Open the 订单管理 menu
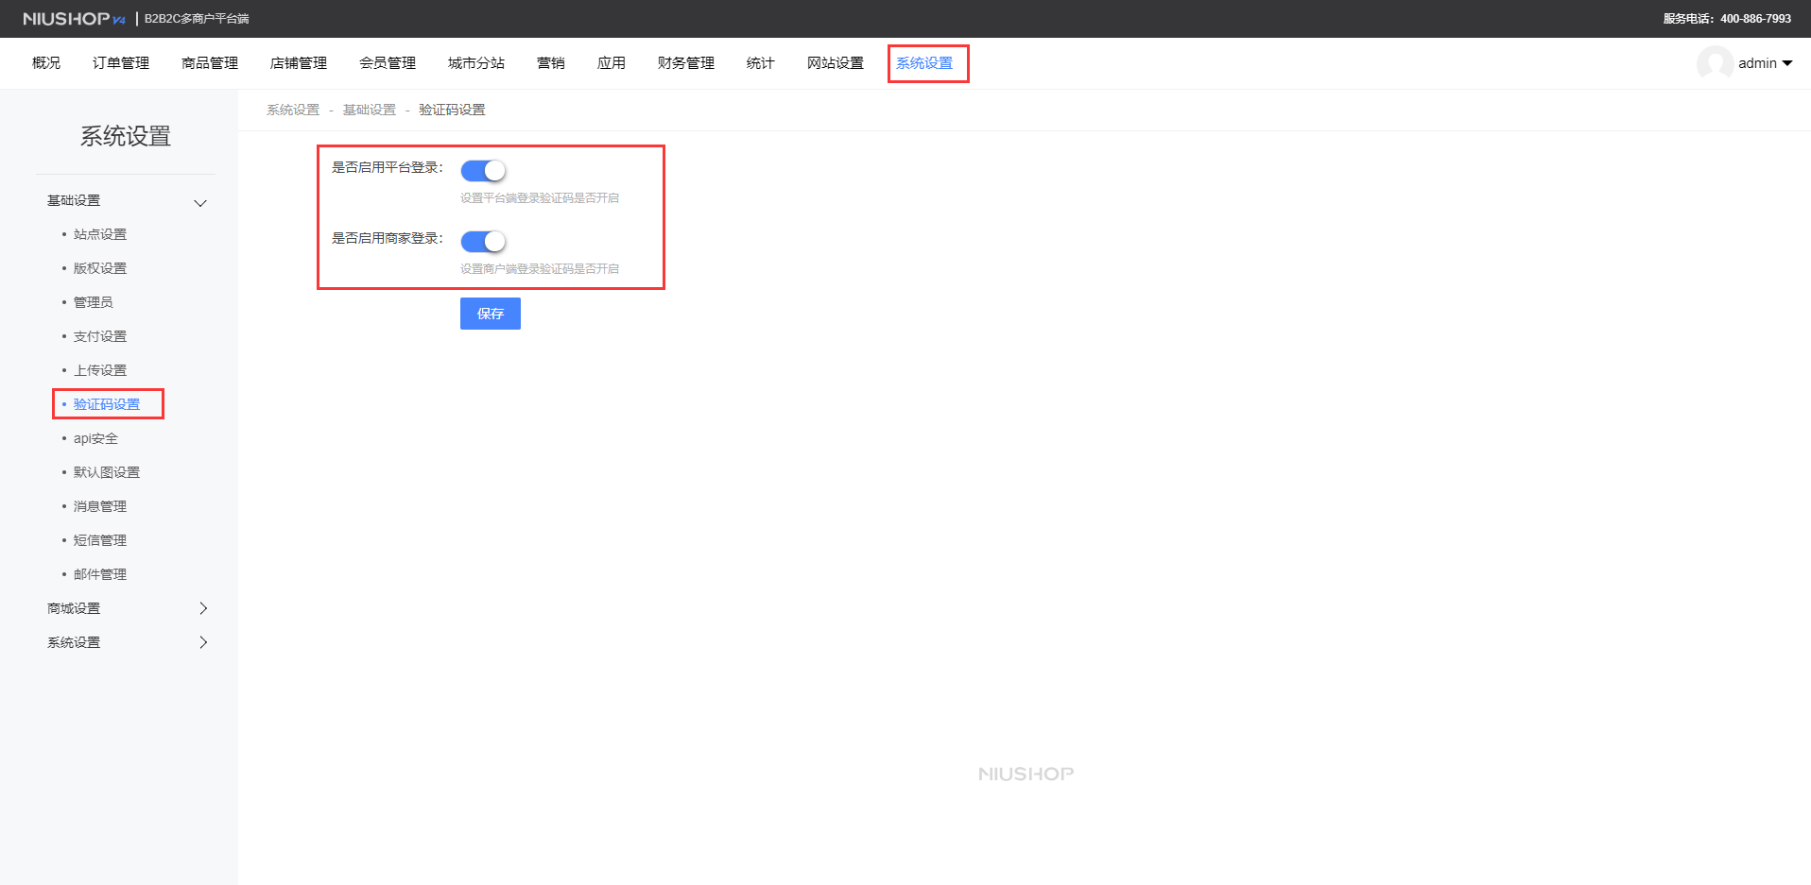 121,63
